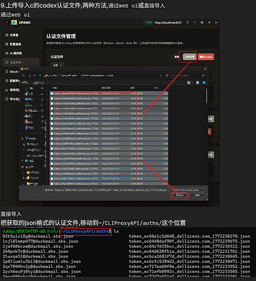Viewport: 256px width, 281px height.
Task: Click the green connected status badge
Action: click(148, 22)
